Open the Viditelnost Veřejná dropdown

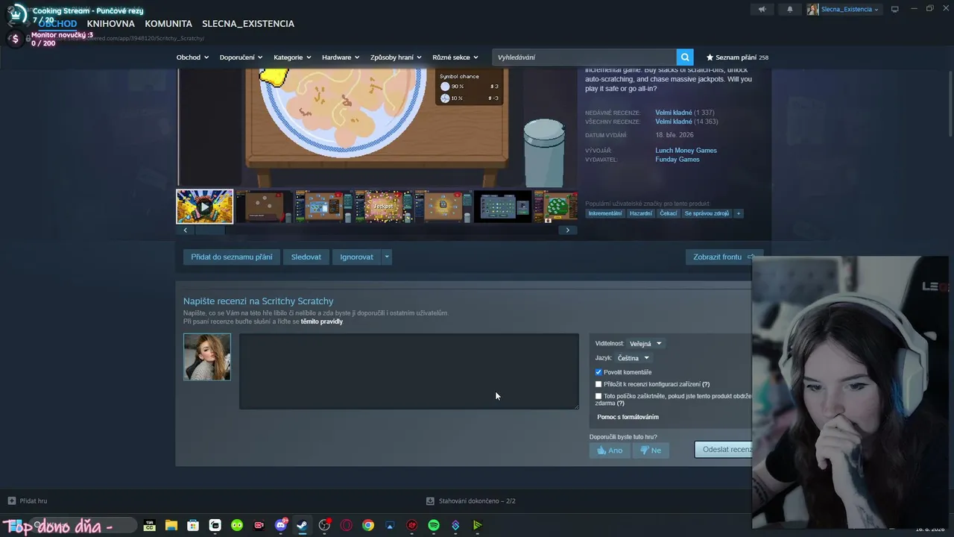pos(645,344)
